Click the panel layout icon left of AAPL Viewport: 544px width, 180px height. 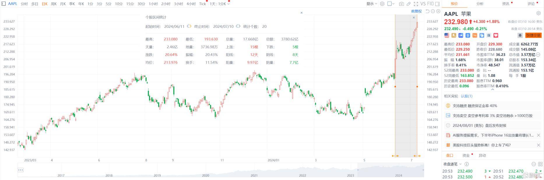pyautogui.click(x=3, y=4)
